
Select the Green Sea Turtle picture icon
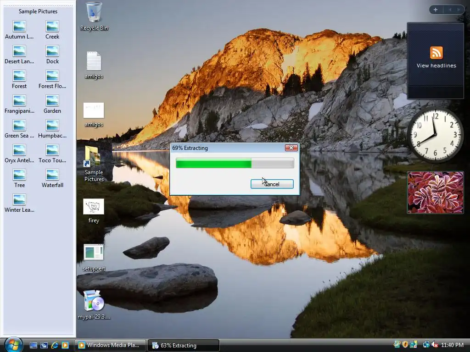pyautogui.click(x=19, y=129)
